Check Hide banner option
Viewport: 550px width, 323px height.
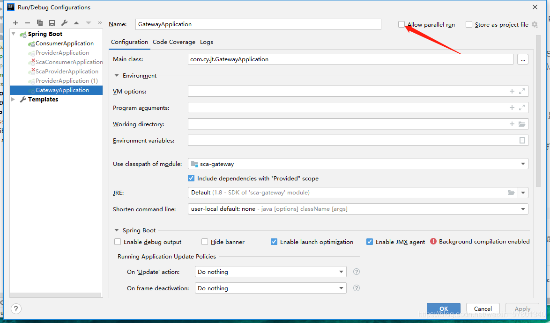click(x=205, y=242)
